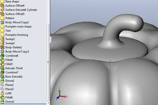Select the Surface-Offset5 feature icon
This screenshot has width=158, height=105.
2,14
